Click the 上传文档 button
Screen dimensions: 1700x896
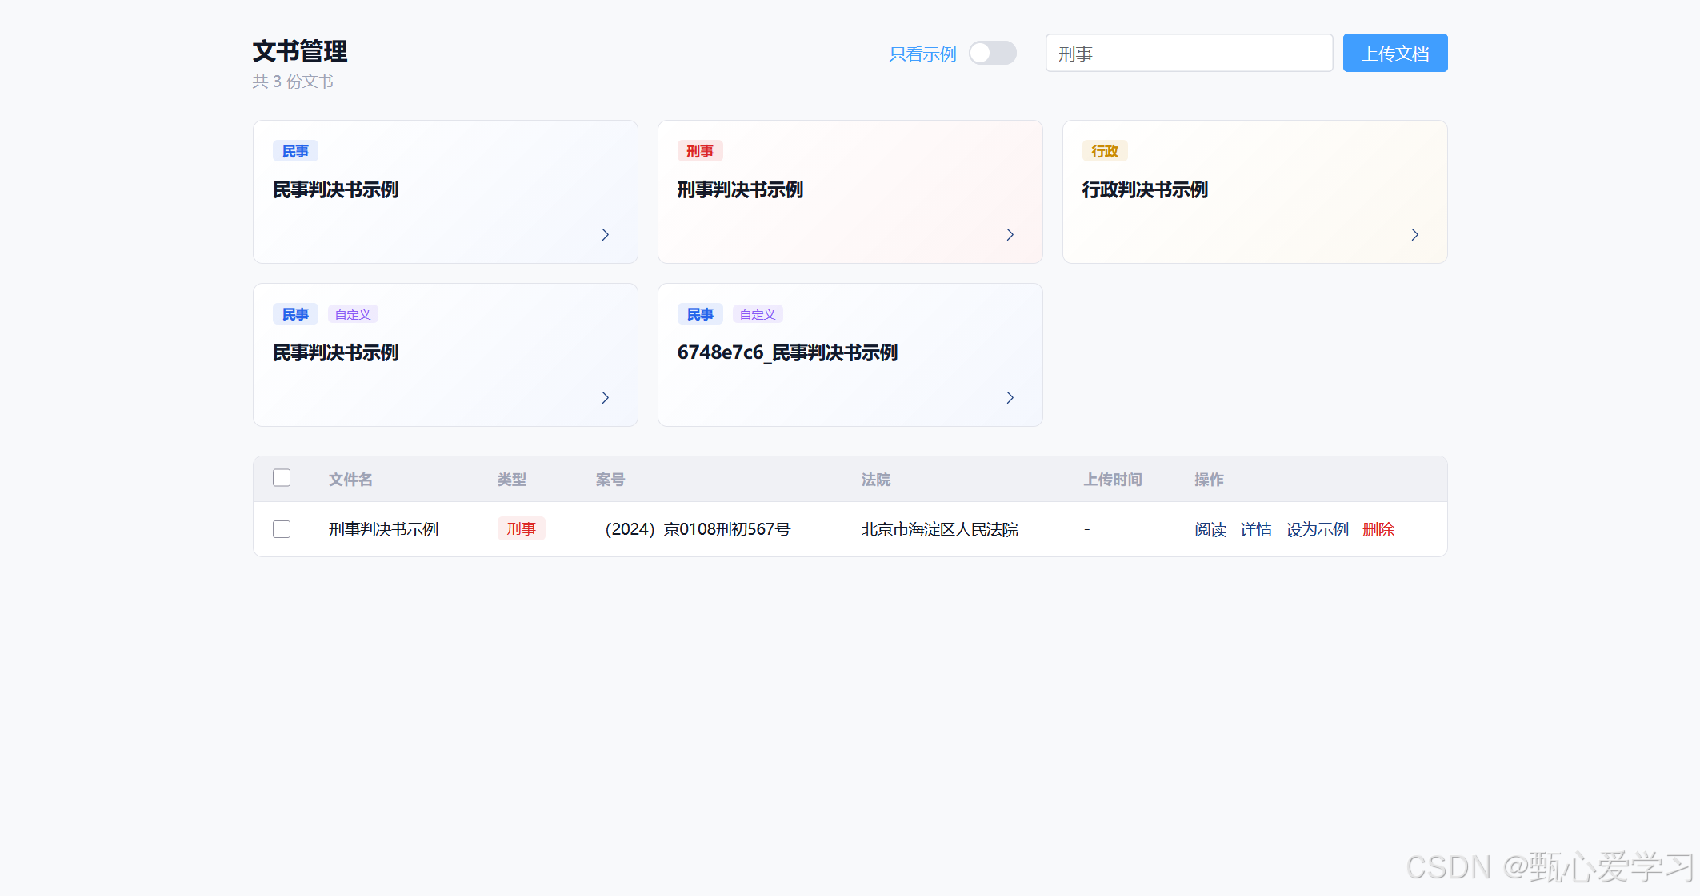coord(1394,53)
